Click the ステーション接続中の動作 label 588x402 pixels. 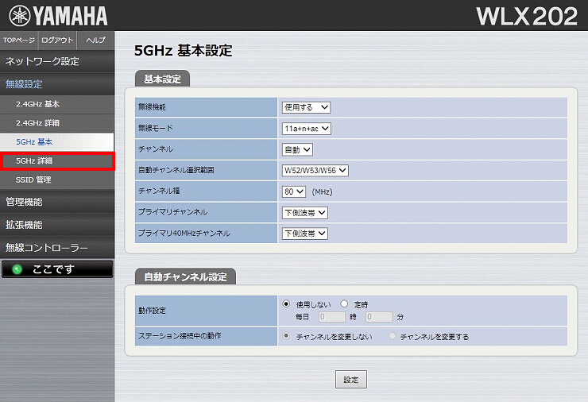point(180,335)
